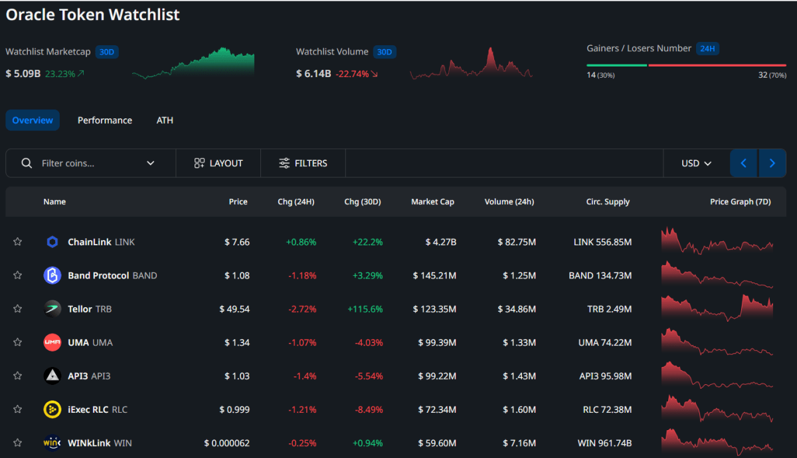The image size is (797, 458).
Task: Expand the Filter coins dropdown arrow
Action: point(151,163)
